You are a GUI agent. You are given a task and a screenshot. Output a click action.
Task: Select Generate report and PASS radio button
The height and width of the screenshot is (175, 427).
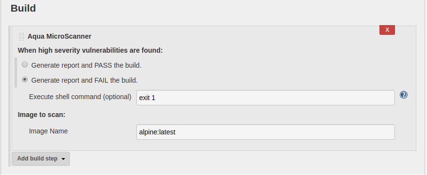point(25,65)
